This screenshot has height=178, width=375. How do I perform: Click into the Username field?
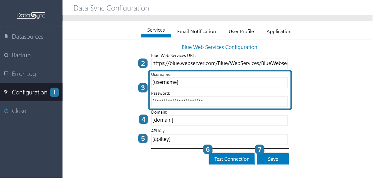[x=219, y=83]
